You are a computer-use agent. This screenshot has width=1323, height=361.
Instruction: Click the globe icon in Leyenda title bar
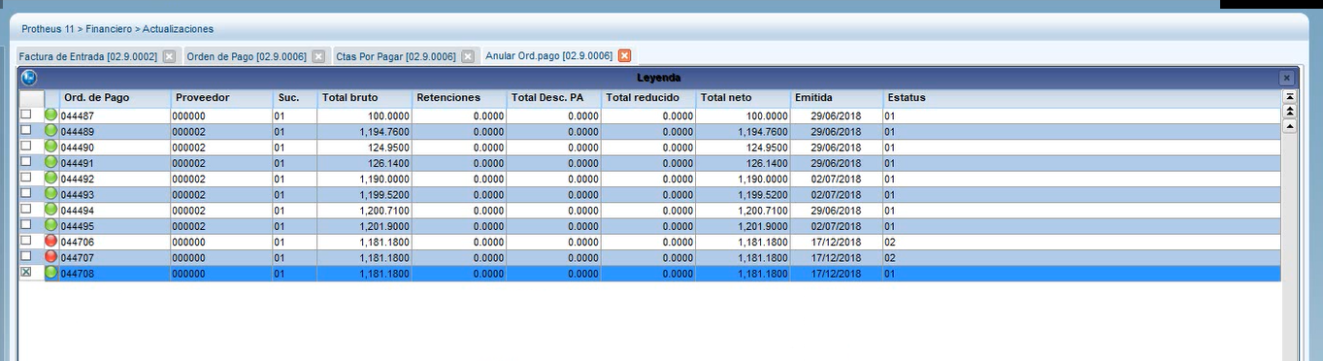(29, 78)
